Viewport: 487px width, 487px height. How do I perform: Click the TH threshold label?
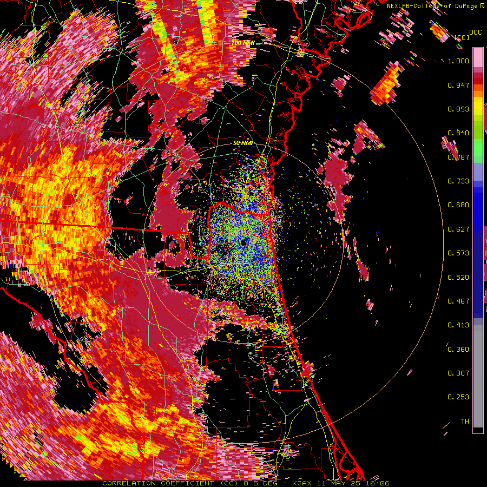(465, 422)
